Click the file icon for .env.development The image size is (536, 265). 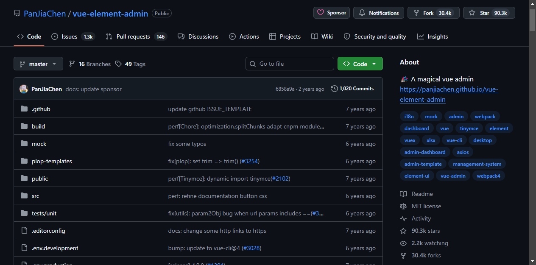(24, 248)
